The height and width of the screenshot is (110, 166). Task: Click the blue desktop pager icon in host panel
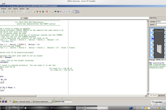tap(131, 108)
